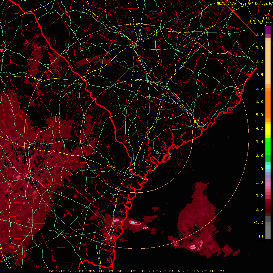Click the 1.8 value on the color scale
Image resolution: width=273 pixels, height=273 pixels.
(x=259, y=169)
